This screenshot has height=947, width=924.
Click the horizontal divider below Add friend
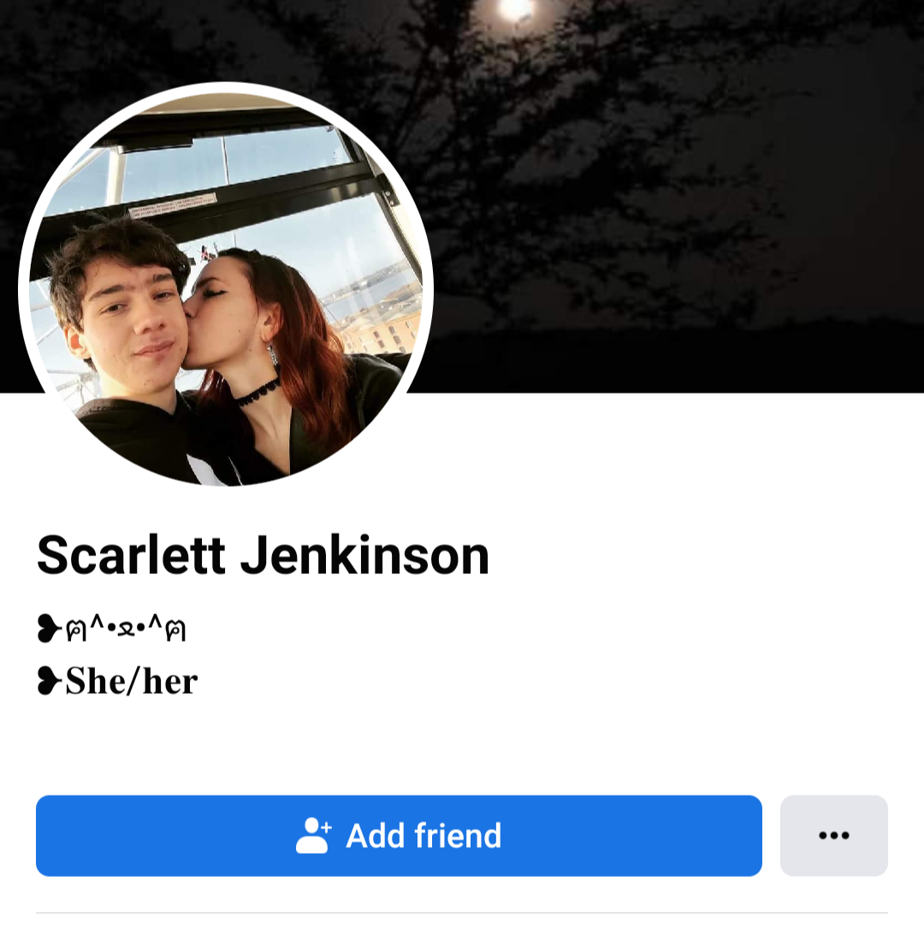[x=462, y=913]
